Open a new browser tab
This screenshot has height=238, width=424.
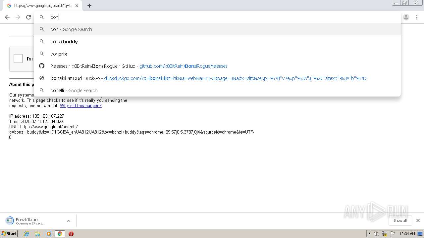click(89, 6)
